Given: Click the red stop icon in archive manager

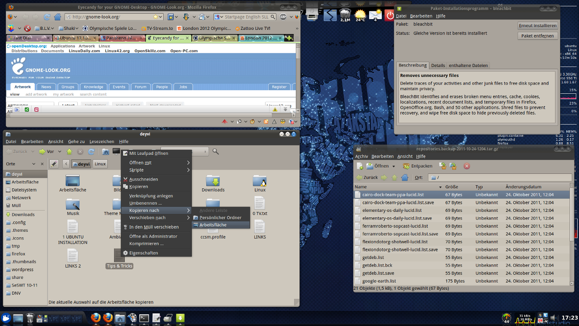Looking at the screenshot, I should (x=467, y=166).
